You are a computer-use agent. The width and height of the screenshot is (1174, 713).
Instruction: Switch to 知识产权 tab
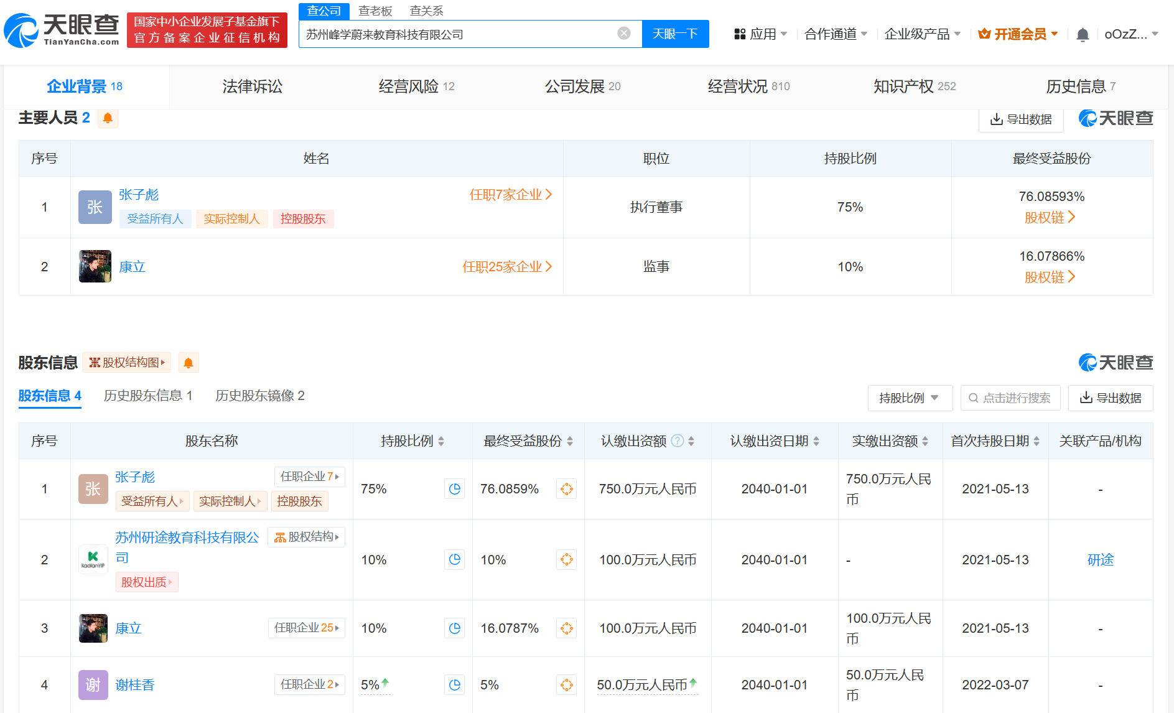coord(915,86)
